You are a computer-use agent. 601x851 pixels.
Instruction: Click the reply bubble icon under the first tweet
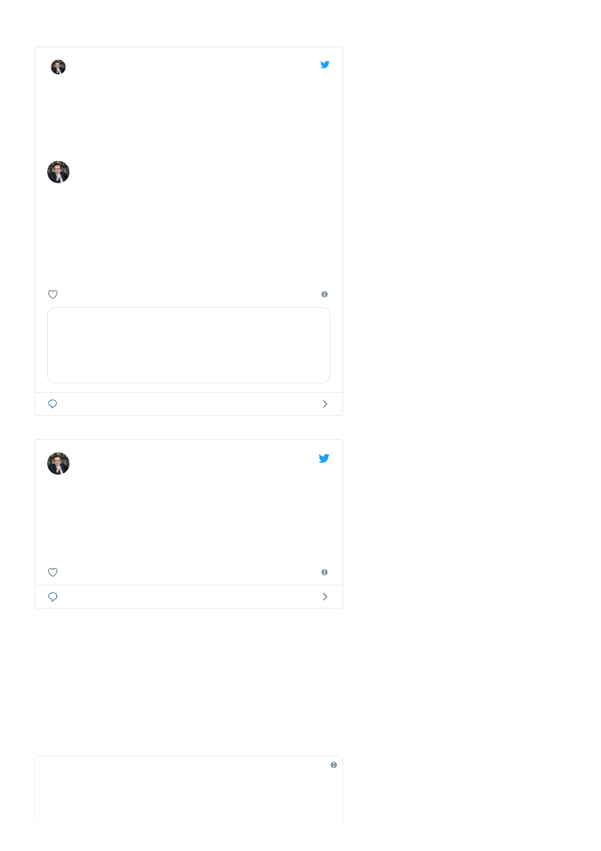point(53,404)
